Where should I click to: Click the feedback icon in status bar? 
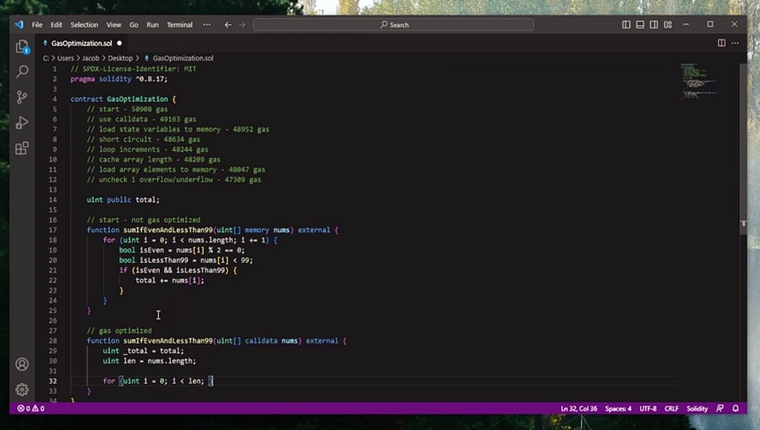click(721, 408)
